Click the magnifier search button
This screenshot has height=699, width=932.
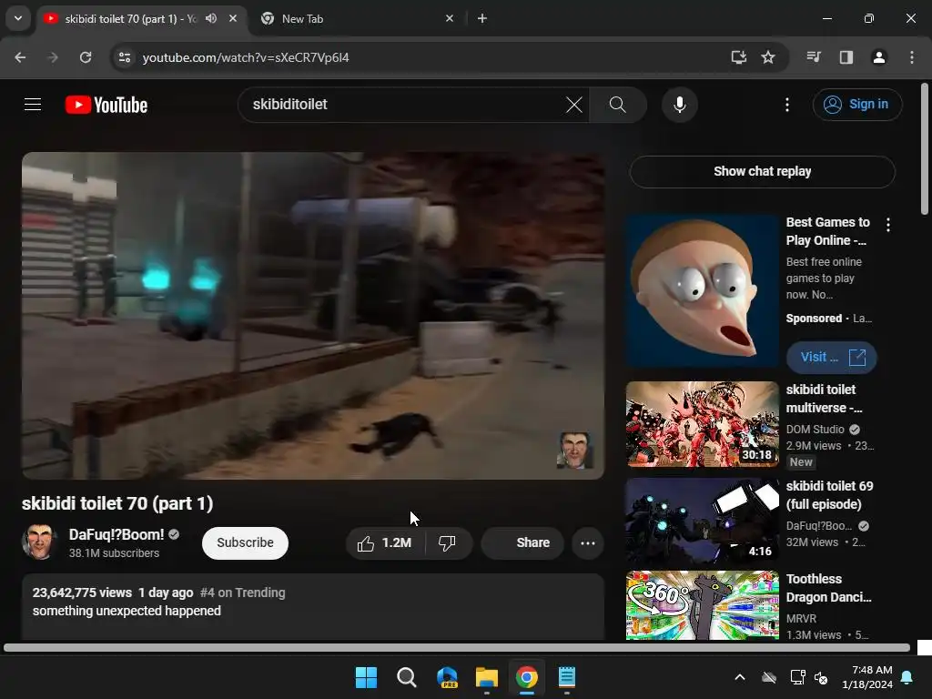point(618,105)
